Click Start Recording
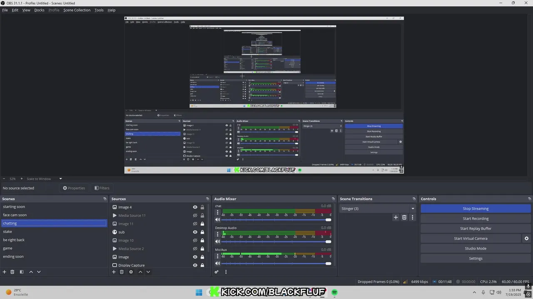The height and width of the screenshot is (299, 533). (476, 218)
